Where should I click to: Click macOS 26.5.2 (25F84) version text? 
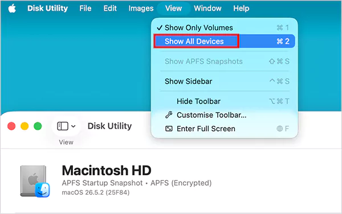[96, 192]
